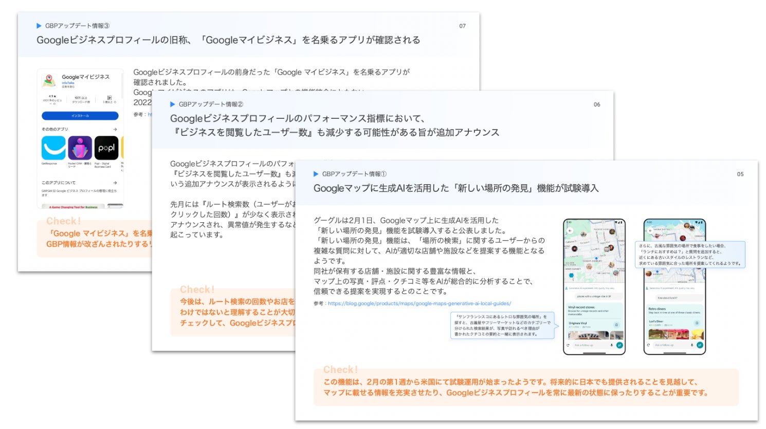Click the GBPアップデート情報① header label
This screenshot has height=429, width=766.
(x=354, y=174)
